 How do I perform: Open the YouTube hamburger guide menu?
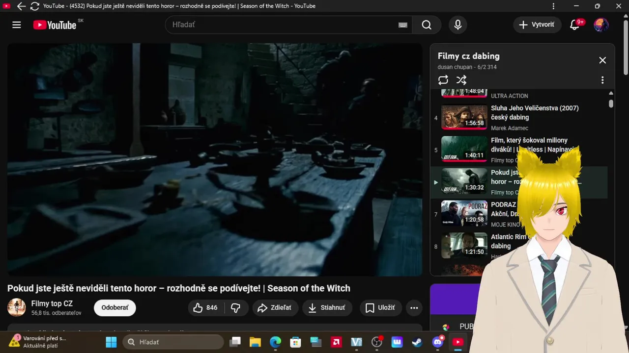click(17, 25)
